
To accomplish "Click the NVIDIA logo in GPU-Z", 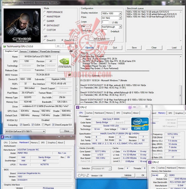I will coord(65,63).
